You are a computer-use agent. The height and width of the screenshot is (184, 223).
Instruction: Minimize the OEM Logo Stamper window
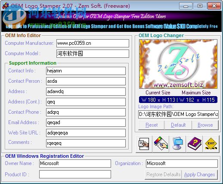pos(186,6)
